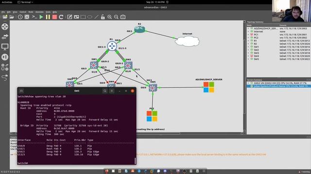
Task: Toggle show interface labels icon
Action: [x=27, y=17]
